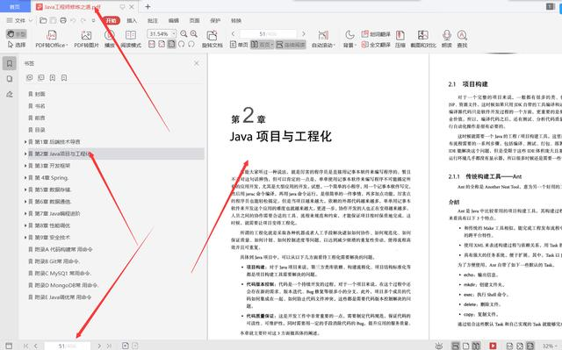The height and width of the screenshot is (350, 562).
Task: Open PDF转Office conversion tool
Action: coord(51,39)
